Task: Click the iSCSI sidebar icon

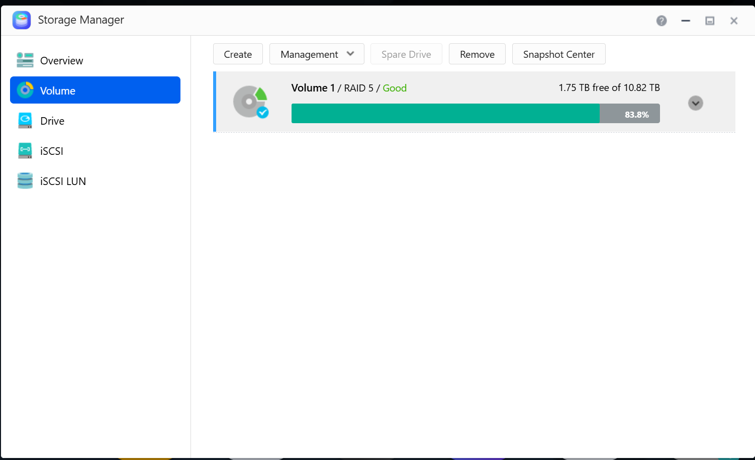Action: click(x=25, y=151)
